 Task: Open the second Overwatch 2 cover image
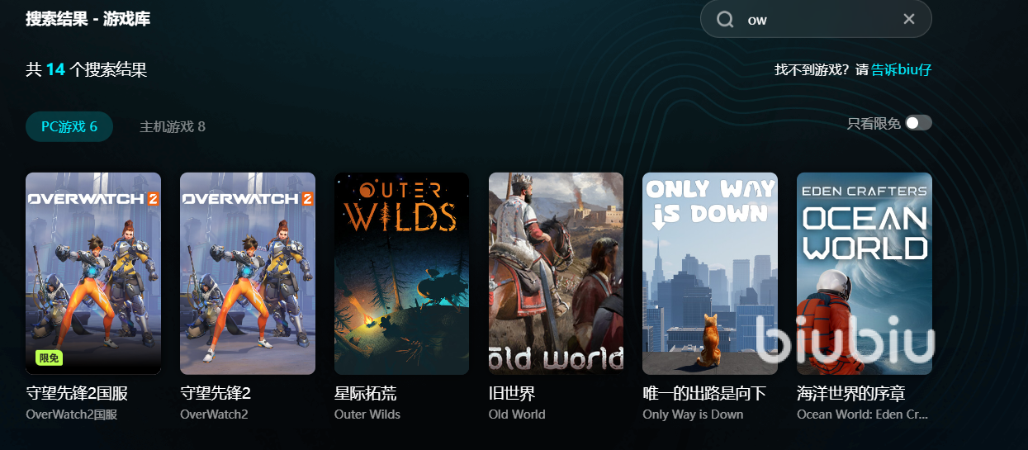pos(248,273)
